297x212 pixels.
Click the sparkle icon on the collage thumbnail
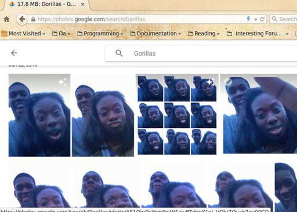[210, 82]
